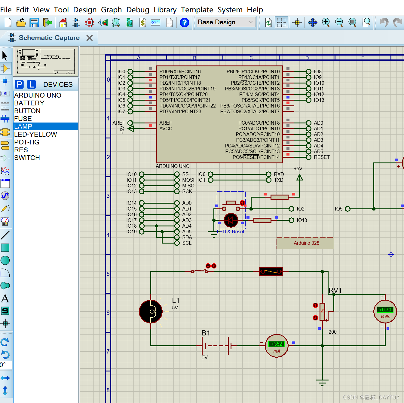Select the 2D Graphics Box tool
Image resolution: width=404 pixels, height=403 pixels.
point(5,248)
